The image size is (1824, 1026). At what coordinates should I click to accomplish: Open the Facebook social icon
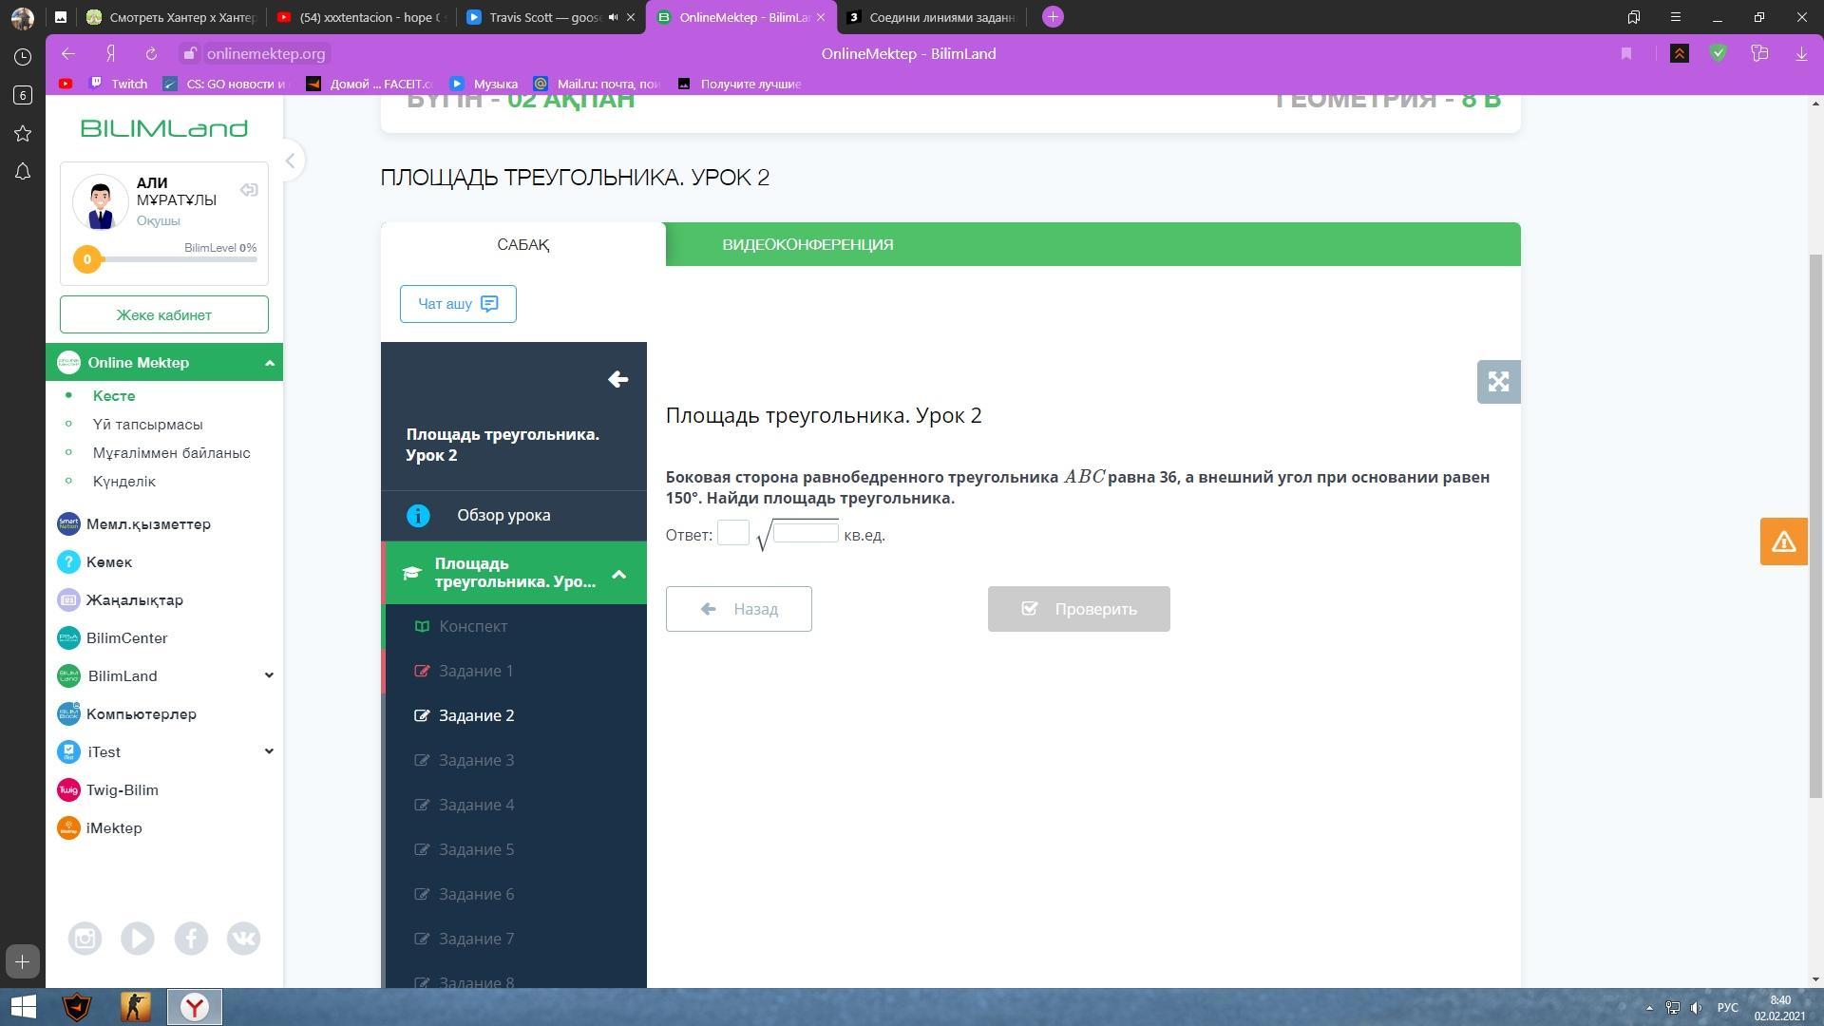(191, 939)
